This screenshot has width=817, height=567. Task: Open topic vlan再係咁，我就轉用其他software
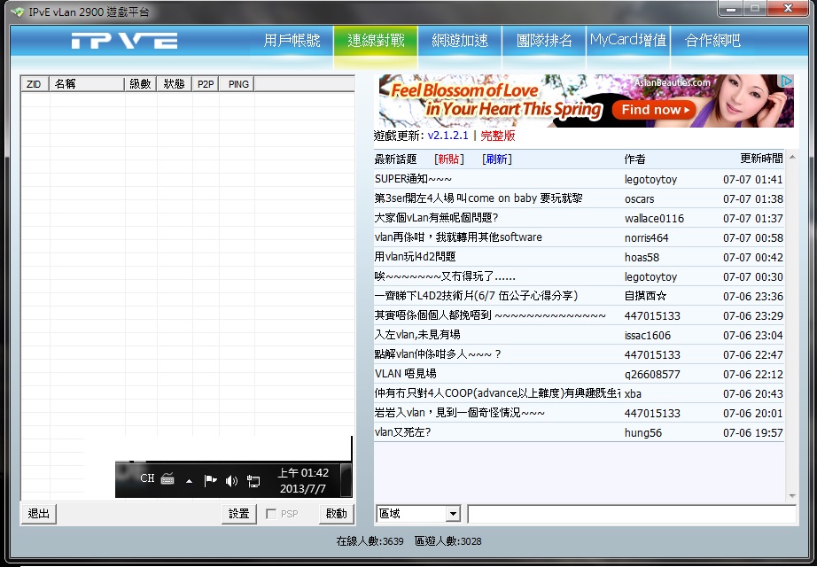[458, 237]
